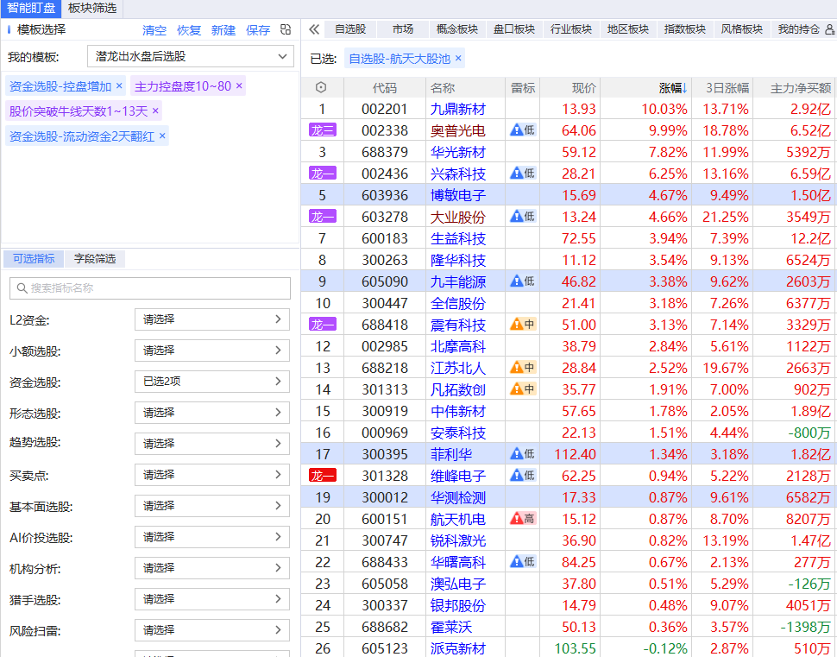Click the 搜索指标名称 search field

coord(149,288)
